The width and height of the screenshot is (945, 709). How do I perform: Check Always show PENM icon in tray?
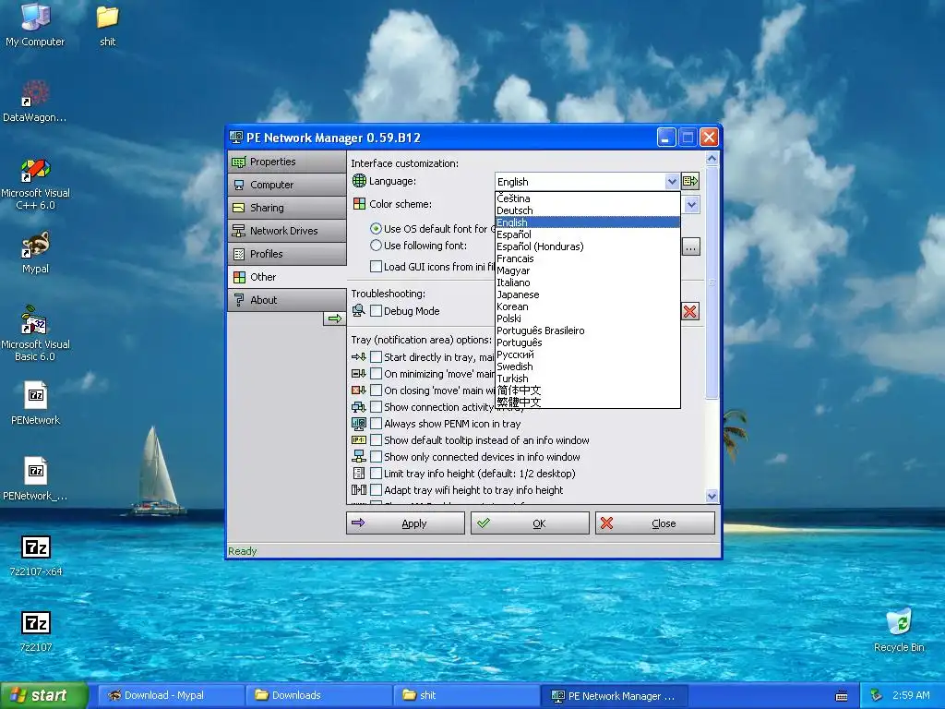377,423
